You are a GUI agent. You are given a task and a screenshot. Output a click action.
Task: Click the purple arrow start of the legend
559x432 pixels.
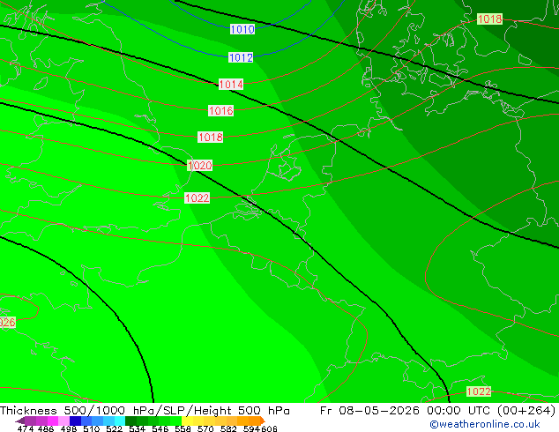[x=20, y=421]
